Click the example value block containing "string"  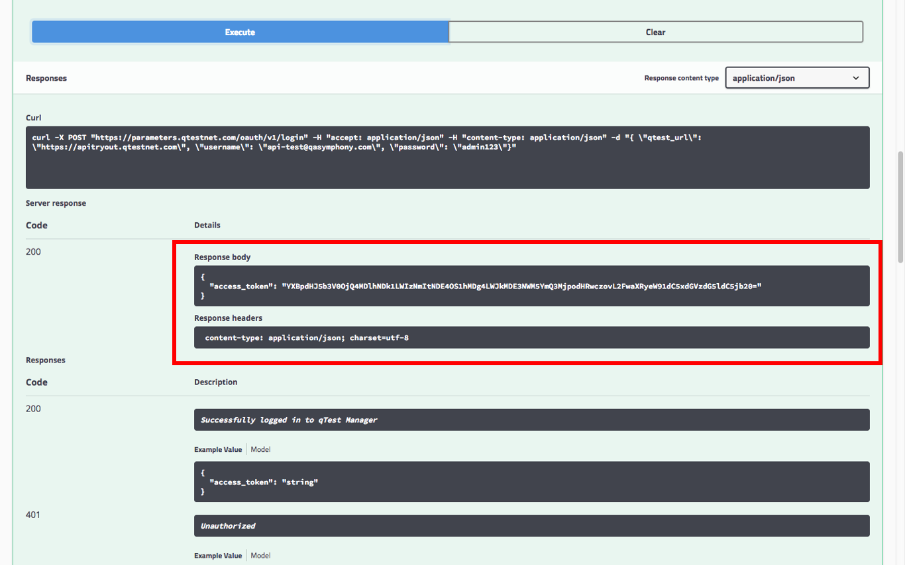pos(531,482)
